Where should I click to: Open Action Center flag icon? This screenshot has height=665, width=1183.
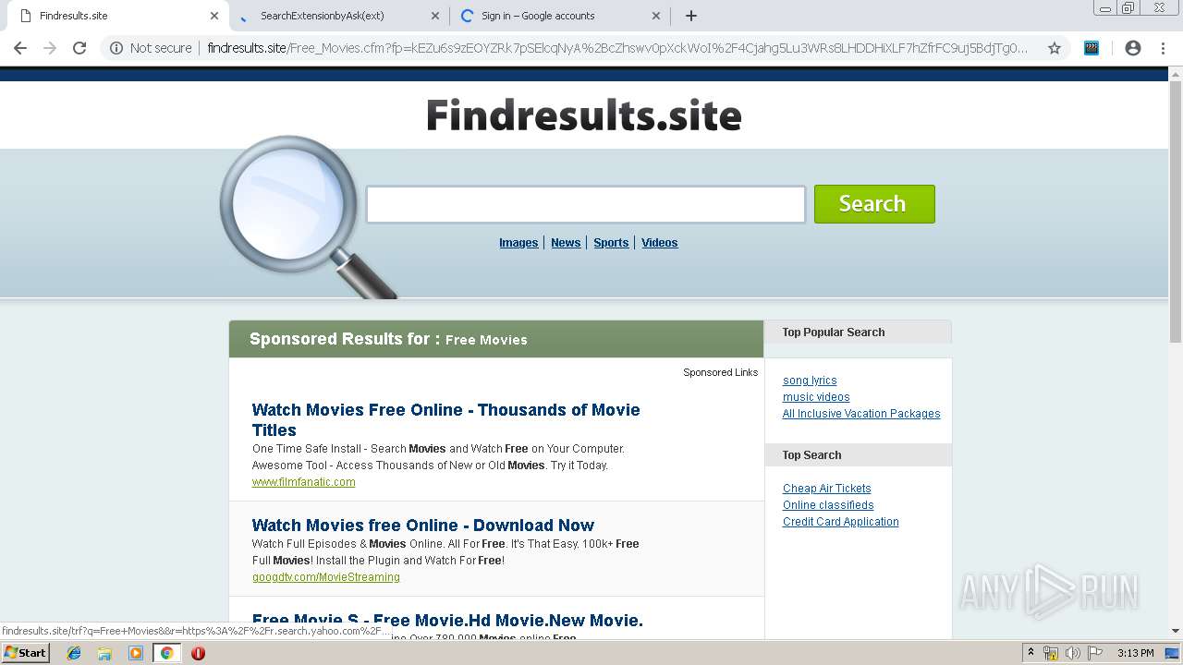pos(1095,653)
